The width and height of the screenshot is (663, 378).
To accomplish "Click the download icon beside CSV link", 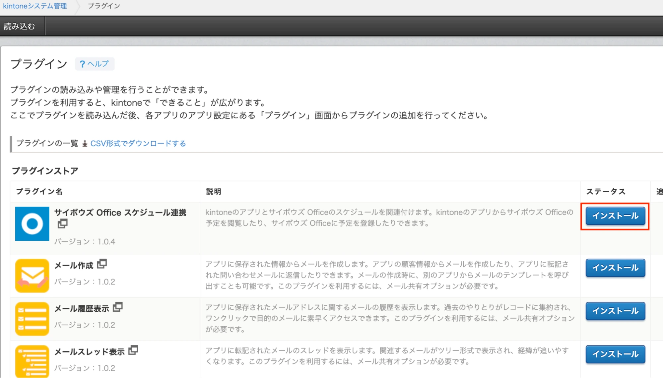I will pos(85,144).
